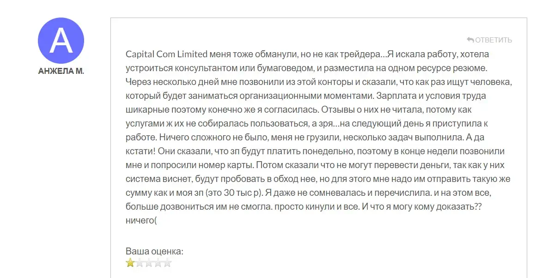The height and width of the screenshot is (278, 536).
Task: Click the "(это 30 тыс р)" text
Action: 234,193
